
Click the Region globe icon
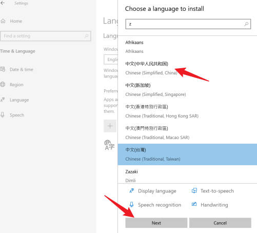tap(3, 84)
